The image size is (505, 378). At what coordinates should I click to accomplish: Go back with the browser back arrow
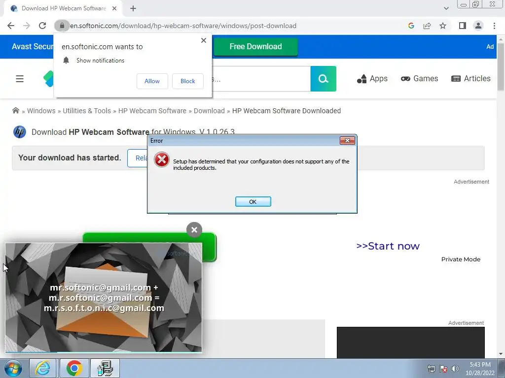click(x=11, y=26)
